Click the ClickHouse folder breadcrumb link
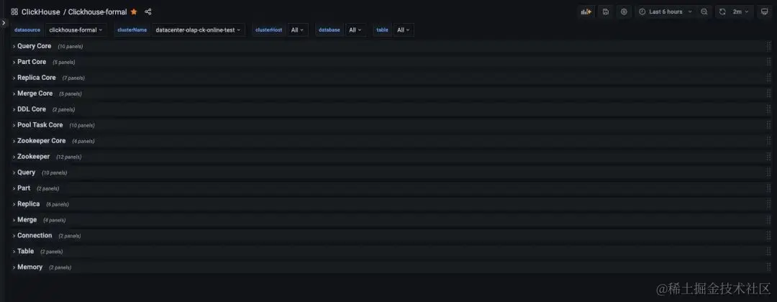 coord(40,12)
